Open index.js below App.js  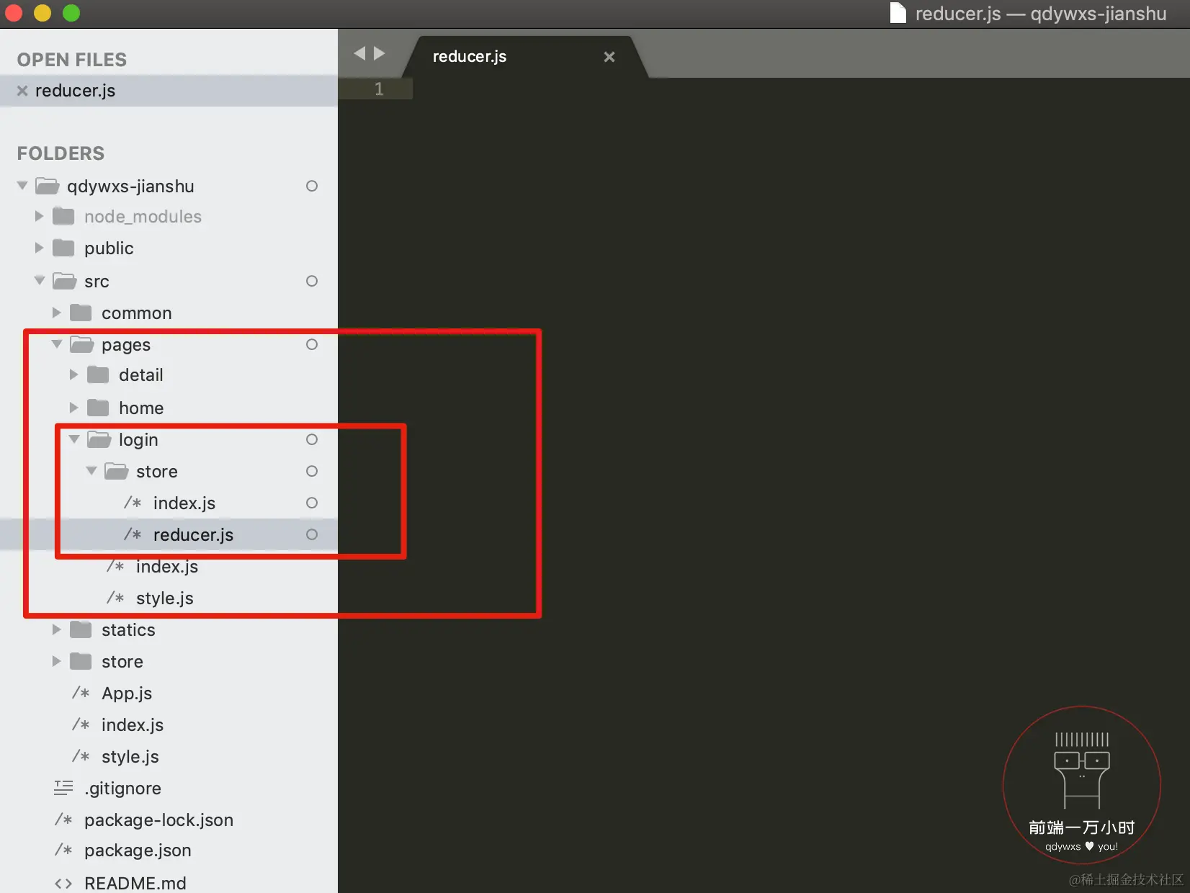[133, 725]
